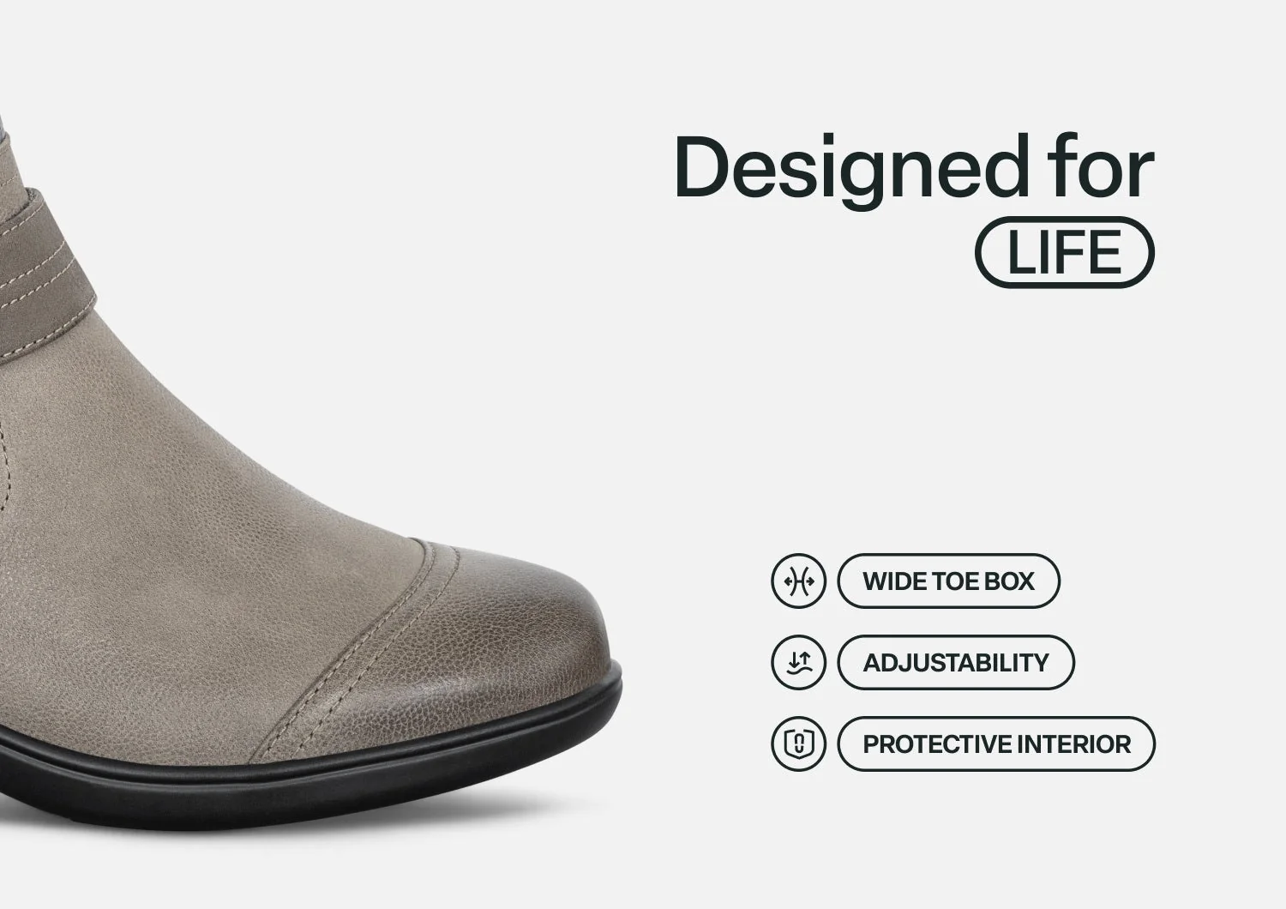The image size is (1286, 909).
Task: Select the ADJUSTABILITY label pill
Action: tap(955, 662)
